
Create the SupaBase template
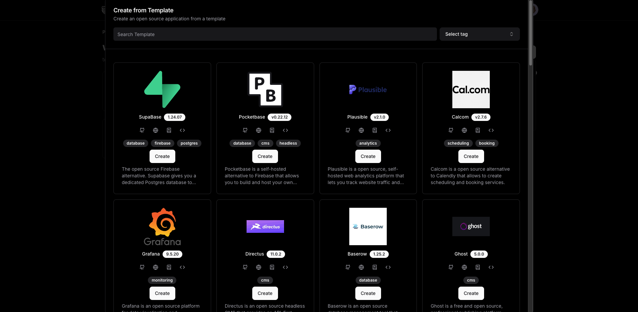click(x=162, y=156)
